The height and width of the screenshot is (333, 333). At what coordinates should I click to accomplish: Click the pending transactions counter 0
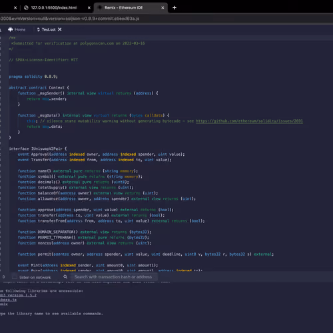point(3,277)
